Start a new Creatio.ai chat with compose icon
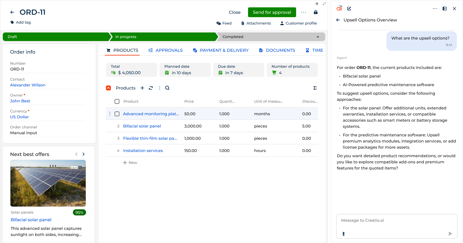Viewport: 463px width, 243px height. 349,8
